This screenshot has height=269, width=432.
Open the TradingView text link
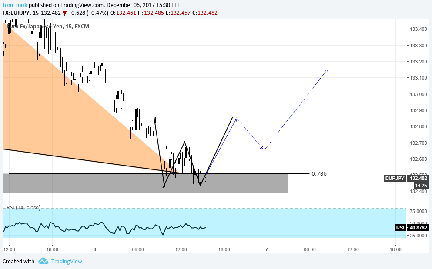coord(67,261)
